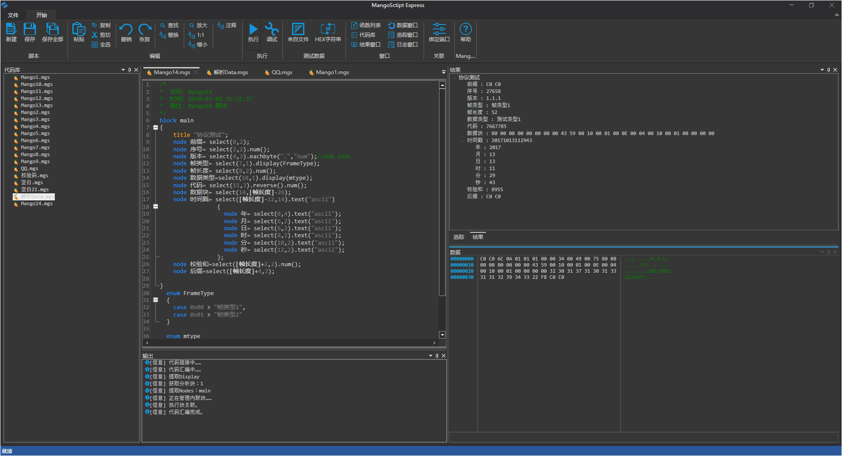This screenshot has height=456, width=842.
Task: Show the 数据窗口 panel
Action: pos(403,25)
